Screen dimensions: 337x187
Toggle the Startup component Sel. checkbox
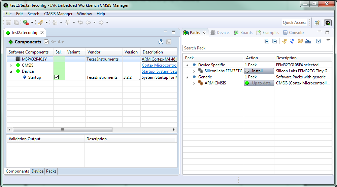click(57, 77)
